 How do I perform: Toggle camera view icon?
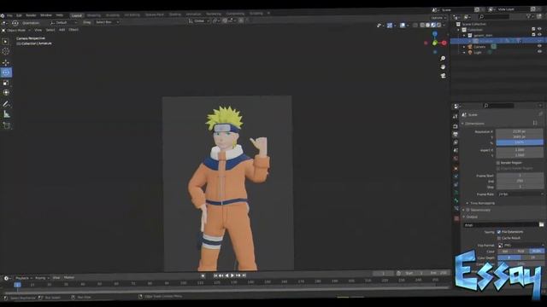click(x=443, y=76)
